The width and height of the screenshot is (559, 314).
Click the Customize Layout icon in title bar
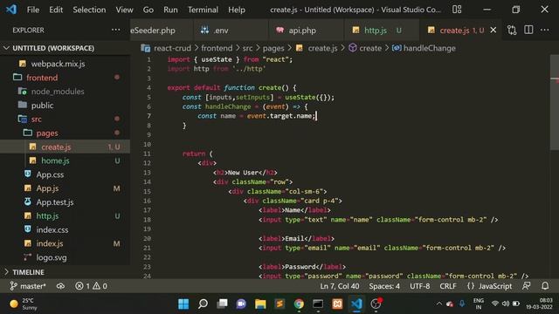click(457, 10)
